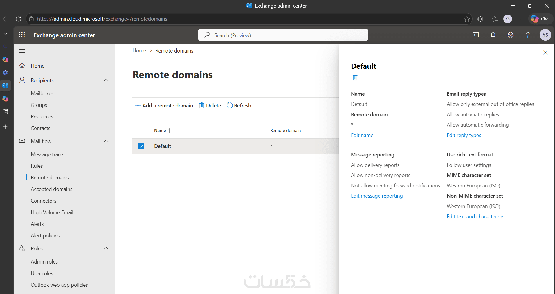
Task: Click the Roles icon in the navigation
Action: [x=22, y=248]
